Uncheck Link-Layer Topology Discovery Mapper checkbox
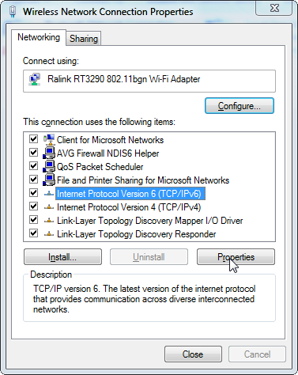Screen dimensions: 298x375 (x=33, y=219)
